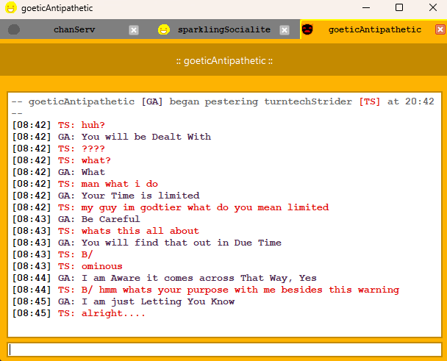Click 'hmm whats your purpose with me' message
The image size is (447, 361).
click(x=240, y=290)
